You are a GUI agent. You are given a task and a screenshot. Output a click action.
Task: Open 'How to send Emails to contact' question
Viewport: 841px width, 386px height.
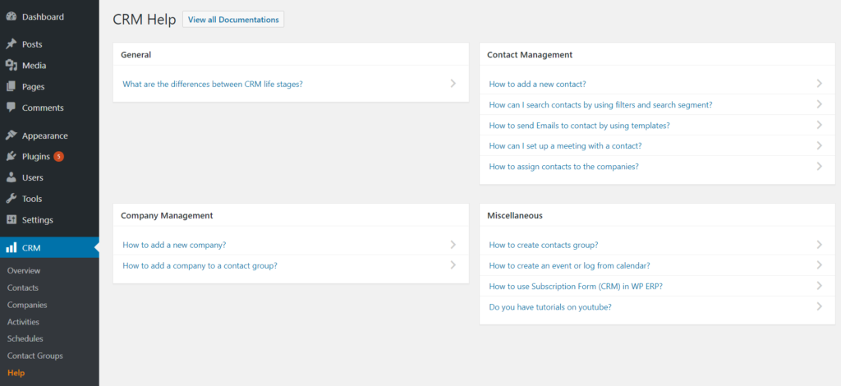[579, 125]
